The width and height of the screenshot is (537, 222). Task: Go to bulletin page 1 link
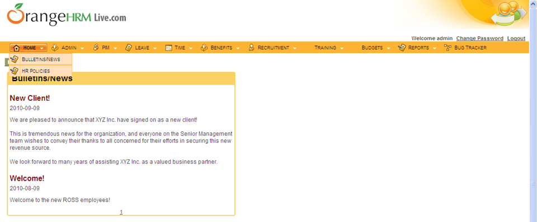[x=121, y=212]
